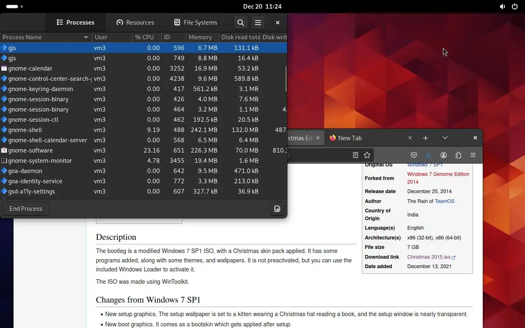The image size is (525, 328).
Task: Click gnome-calendar process icon
Action: pos(4,68)
